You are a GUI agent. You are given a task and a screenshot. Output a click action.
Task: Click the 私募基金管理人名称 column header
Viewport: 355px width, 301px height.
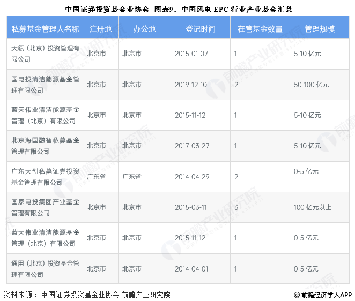[45, 28]
